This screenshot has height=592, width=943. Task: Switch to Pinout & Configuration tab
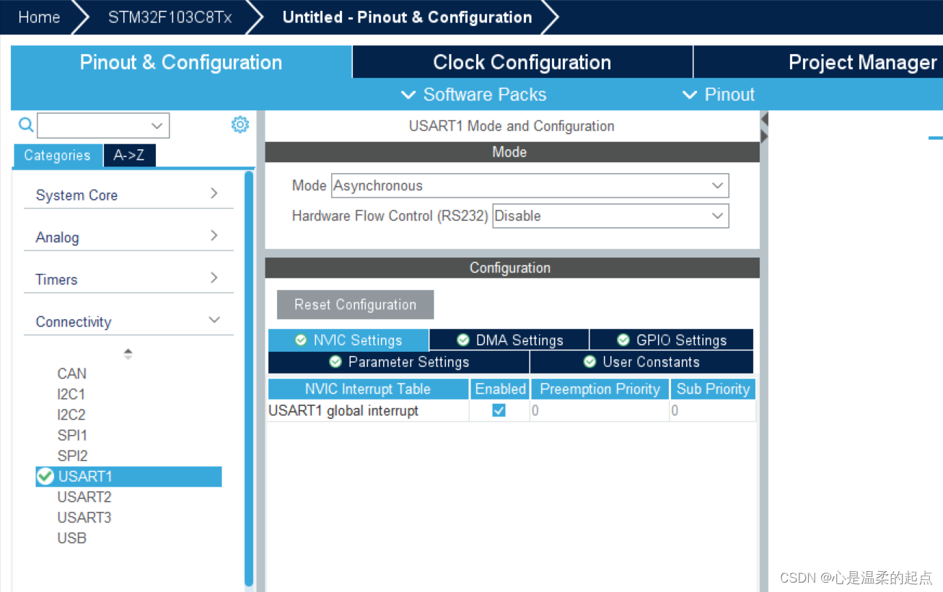pos(181,62)
